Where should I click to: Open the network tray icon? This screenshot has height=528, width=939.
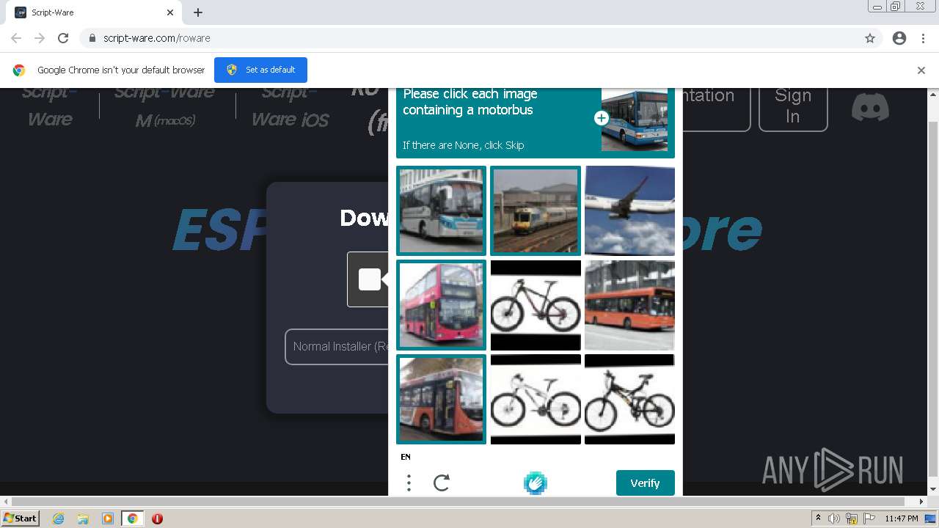[852, 518]
